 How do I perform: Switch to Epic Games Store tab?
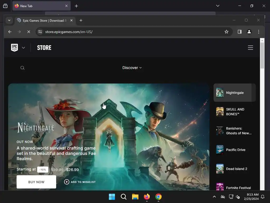(x=45, y=21)
